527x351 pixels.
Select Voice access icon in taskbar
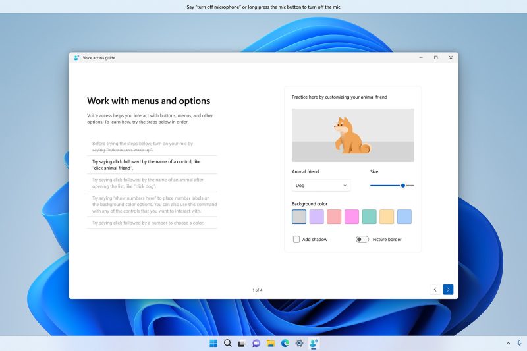(x=314, y=343)
